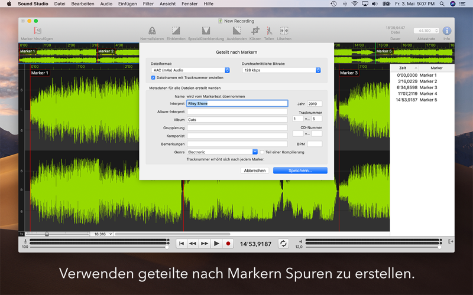Select Marker 3 row at 6'34,8598
Image resolution: width=473 pixels, height=295 pixels.
pos(422,87)
